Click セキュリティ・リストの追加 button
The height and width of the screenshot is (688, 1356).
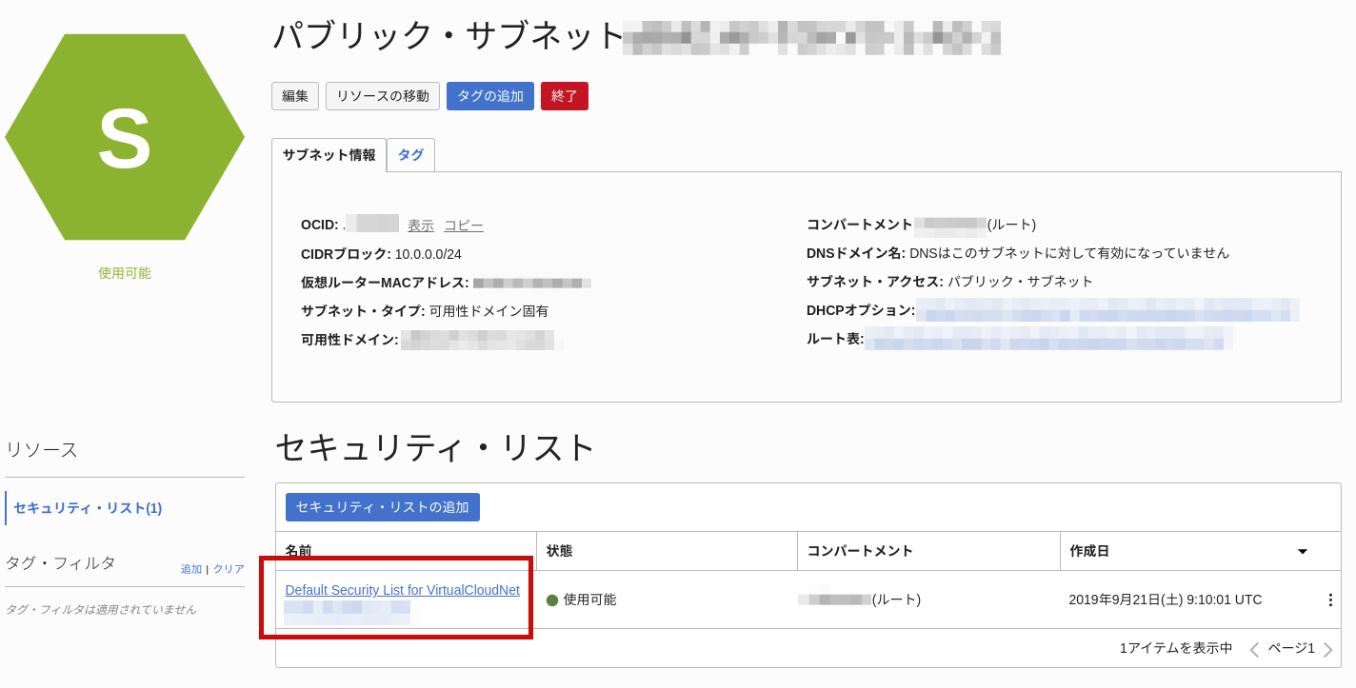coord(381,506)
